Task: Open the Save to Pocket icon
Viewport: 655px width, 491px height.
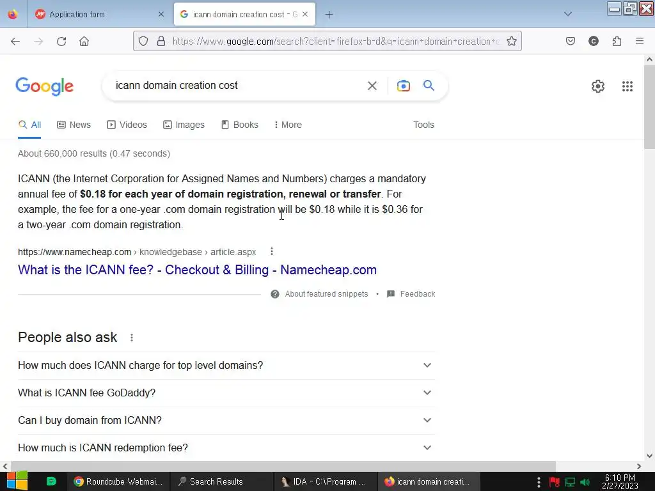Action: tap(570, 41)
